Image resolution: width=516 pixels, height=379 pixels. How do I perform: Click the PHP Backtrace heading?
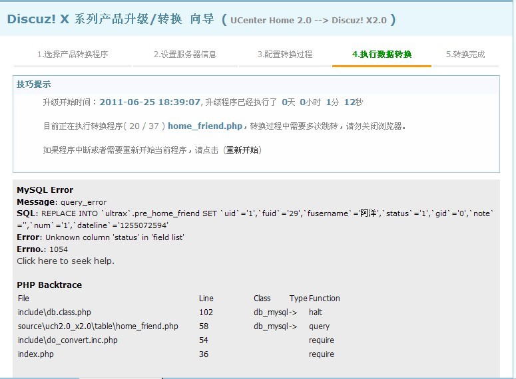(49, 285)
